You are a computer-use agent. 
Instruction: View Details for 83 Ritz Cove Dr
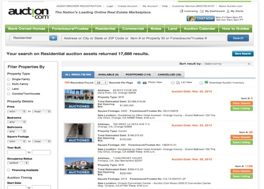click(x=242, y=103)
